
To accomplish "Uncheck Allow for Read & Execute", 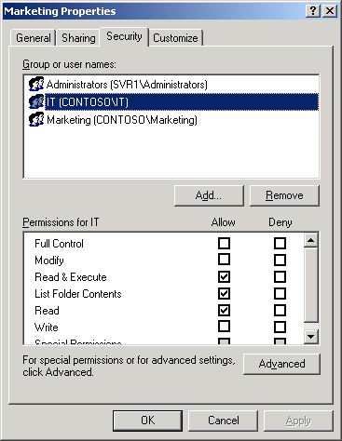I will 224,276.
